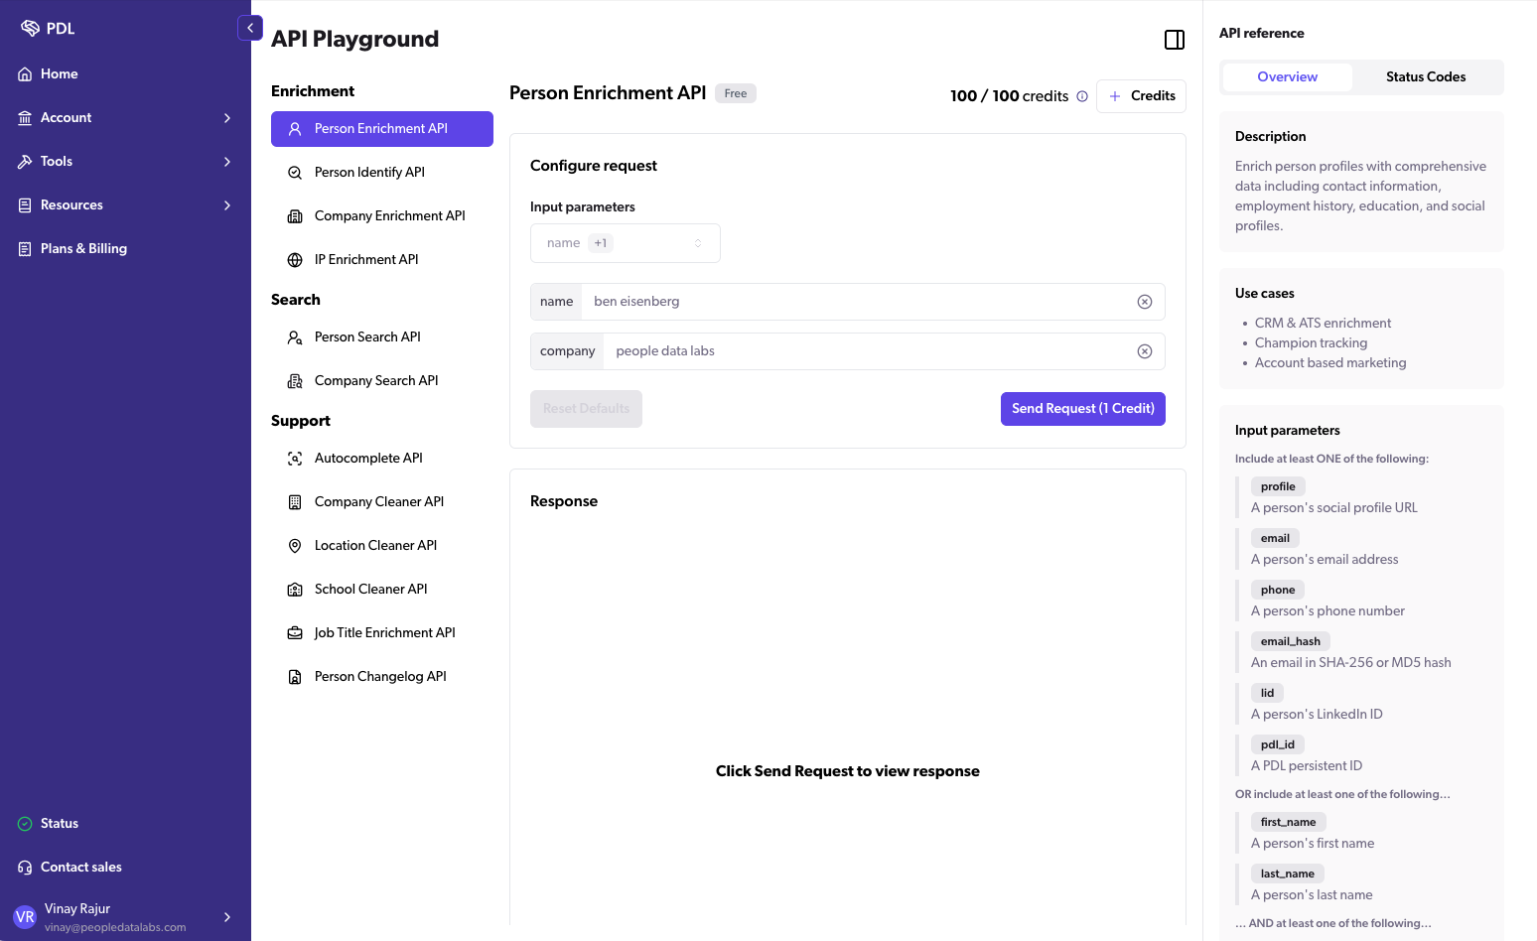Open Company Search API
The image size is (1537, 941).
(382, 381)
